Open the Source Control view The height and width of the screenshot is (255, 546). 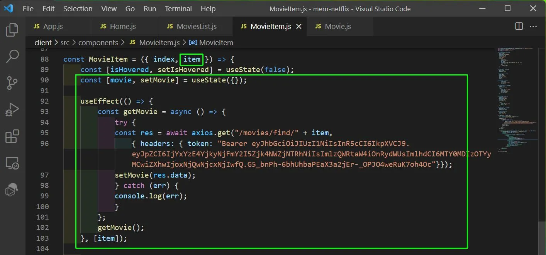(x=12, y=83)
